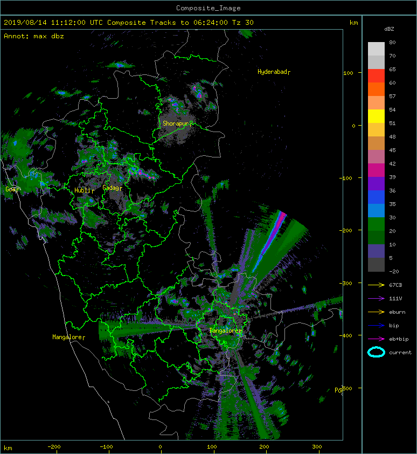The width and height of the screenshot is (417, 454).
Task: Click the '-20' dBZ scale value
Action: coord(394,271)
